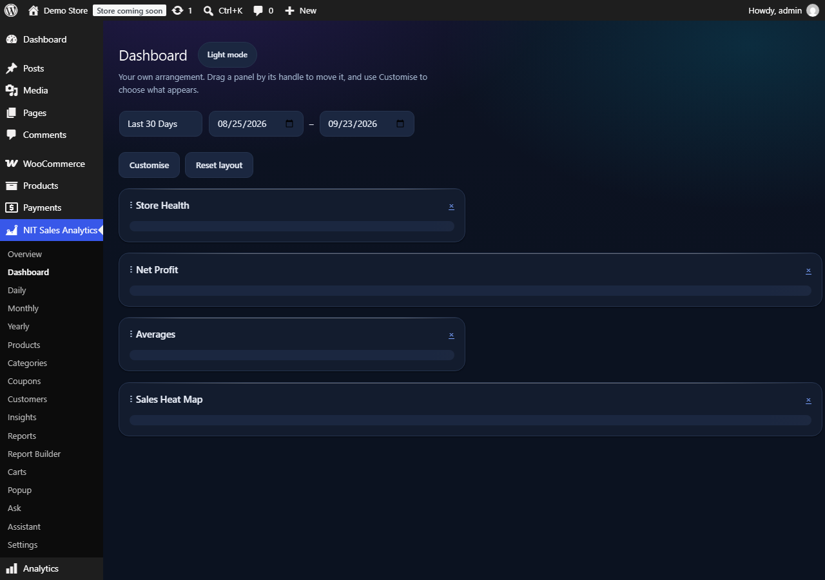Image resolution: width=825 pixels, height=580 pixels.
Task: Grab the Averages panel drag handle
Action: (131, 334)
